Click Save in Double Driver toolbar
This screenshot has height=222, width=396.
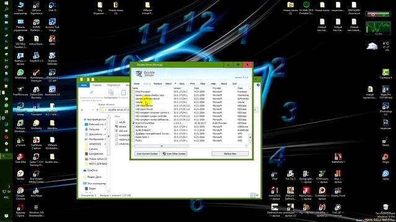(182, 84)
